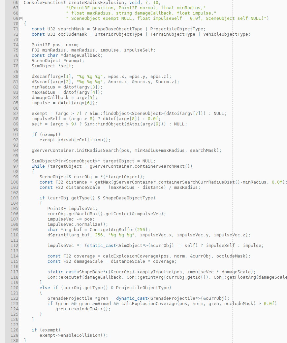Click 'getWorldBox' on line 106

click(x=83, y=214)
